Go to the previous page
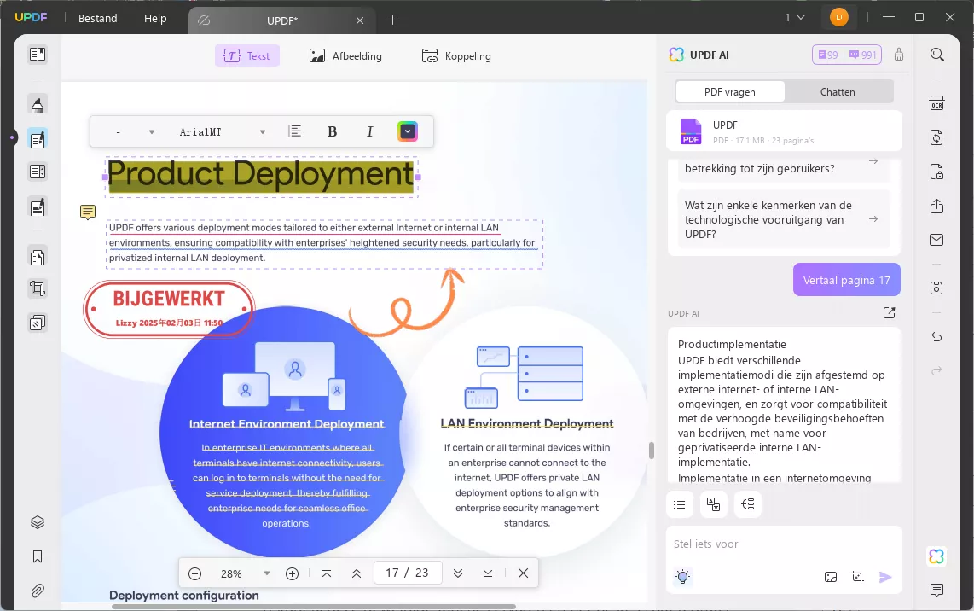The width and height of the screenshot is (974, 611). pyautogui.click(x=357, y=573)
